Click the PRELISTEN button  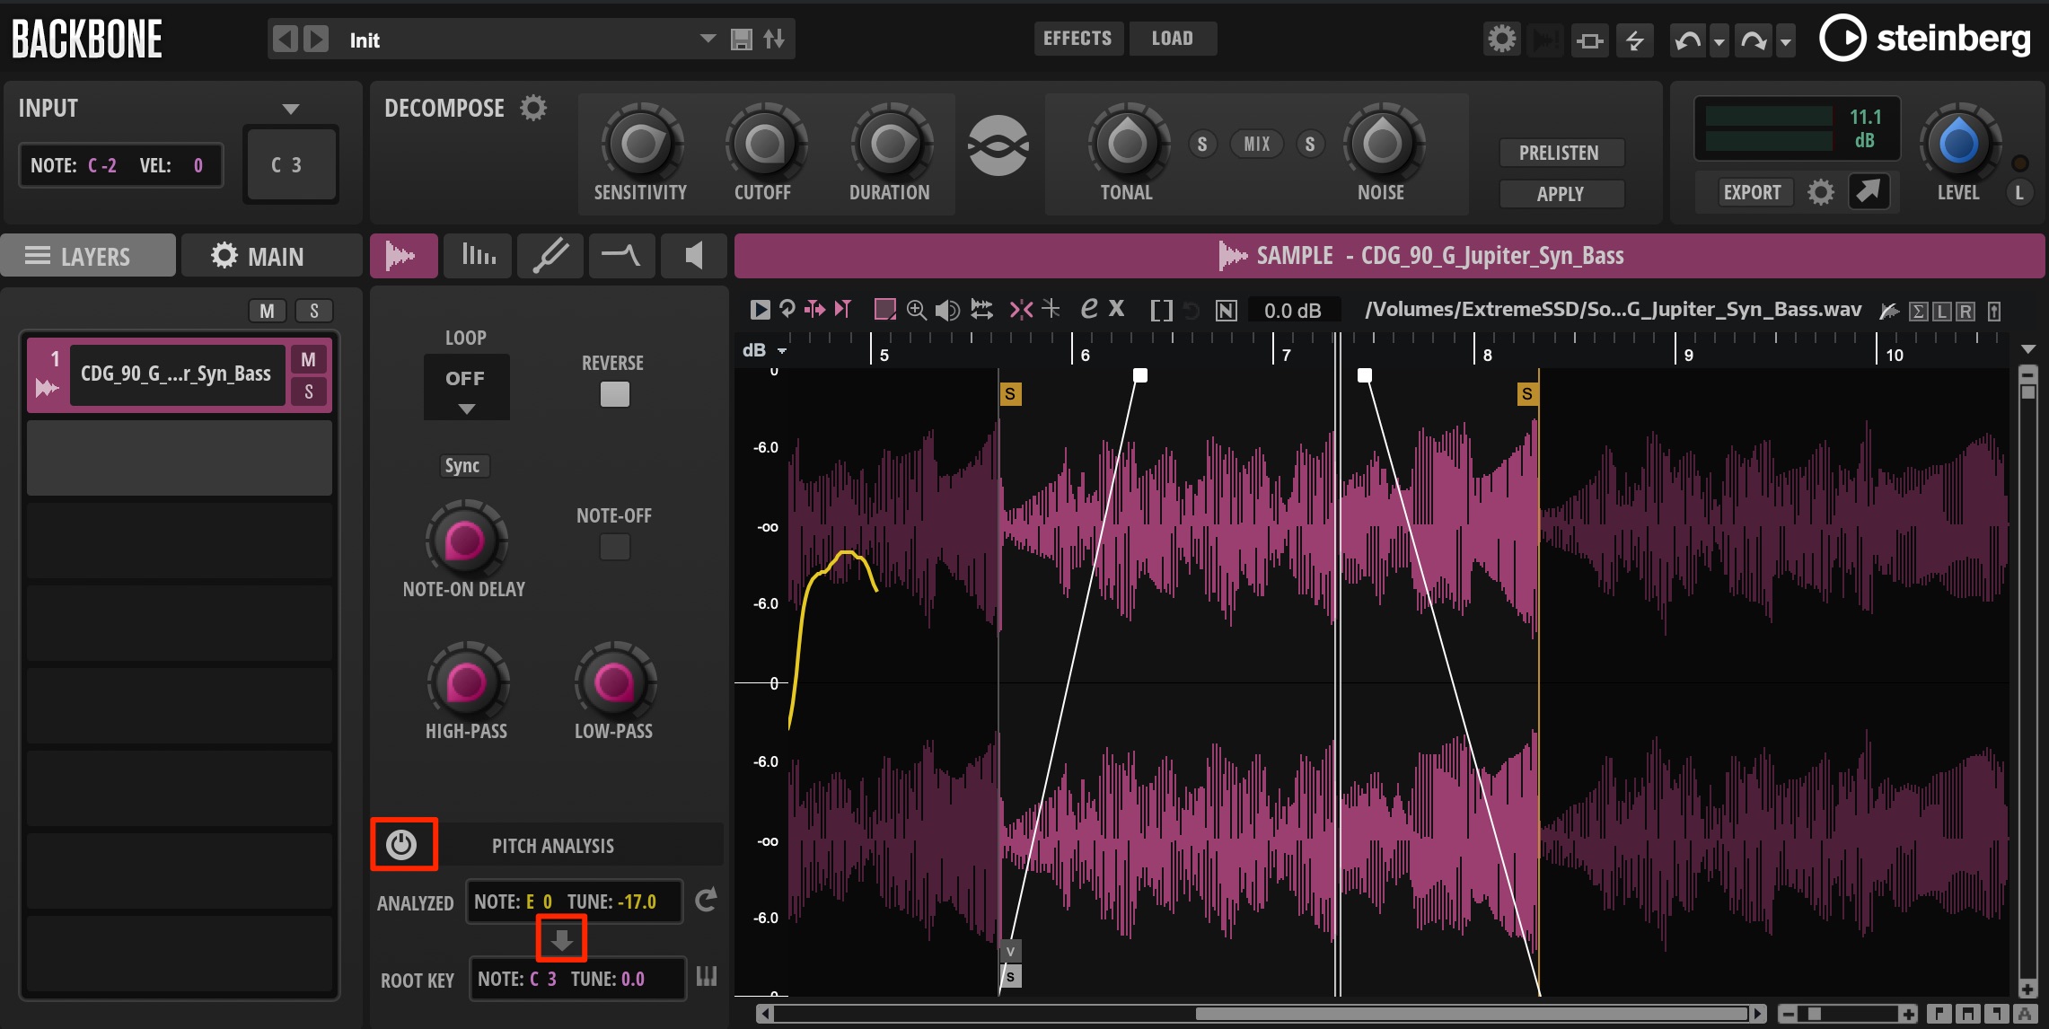1561,153
